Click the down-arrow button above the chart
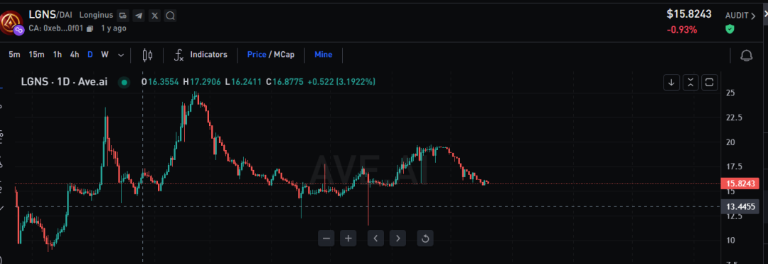 point(671,83)
